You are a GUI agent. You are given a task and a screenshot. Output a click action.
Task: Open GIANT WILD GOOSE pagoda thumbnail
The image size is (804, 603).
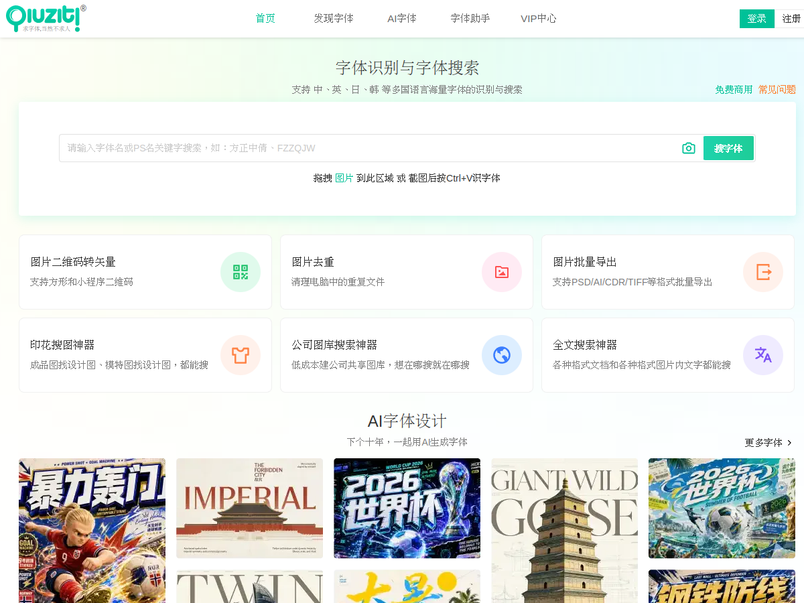564,531
